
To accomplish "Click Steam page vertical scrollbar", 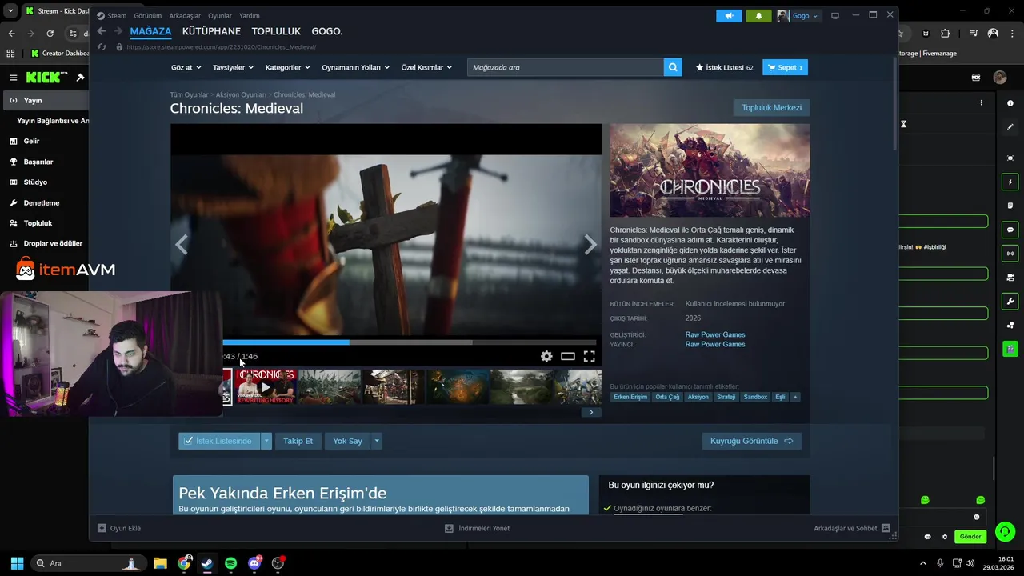I will 894,104.
